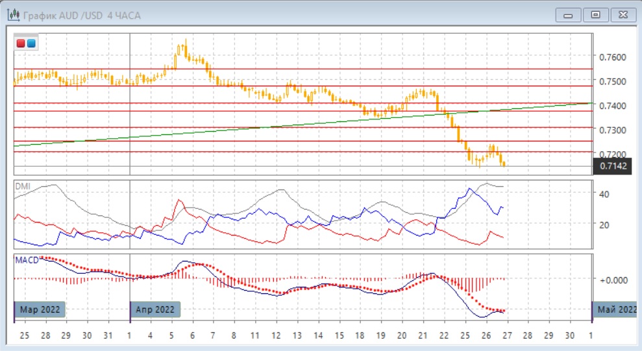The image size is (642, 351).
Task: Click the 20 level on DMI scale
Action: pos(603,224)
